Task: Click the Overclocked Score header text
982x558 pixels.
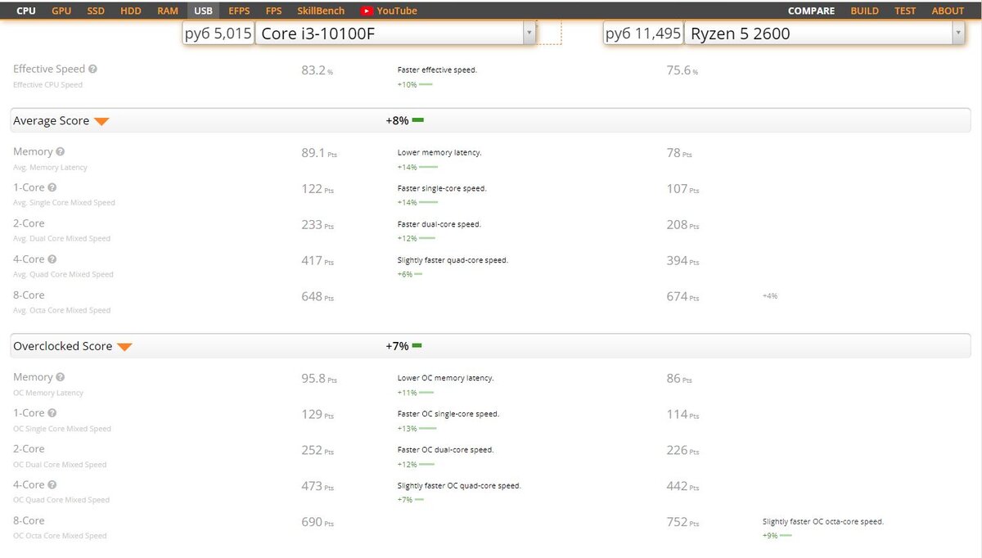Action: click(62, 346)
